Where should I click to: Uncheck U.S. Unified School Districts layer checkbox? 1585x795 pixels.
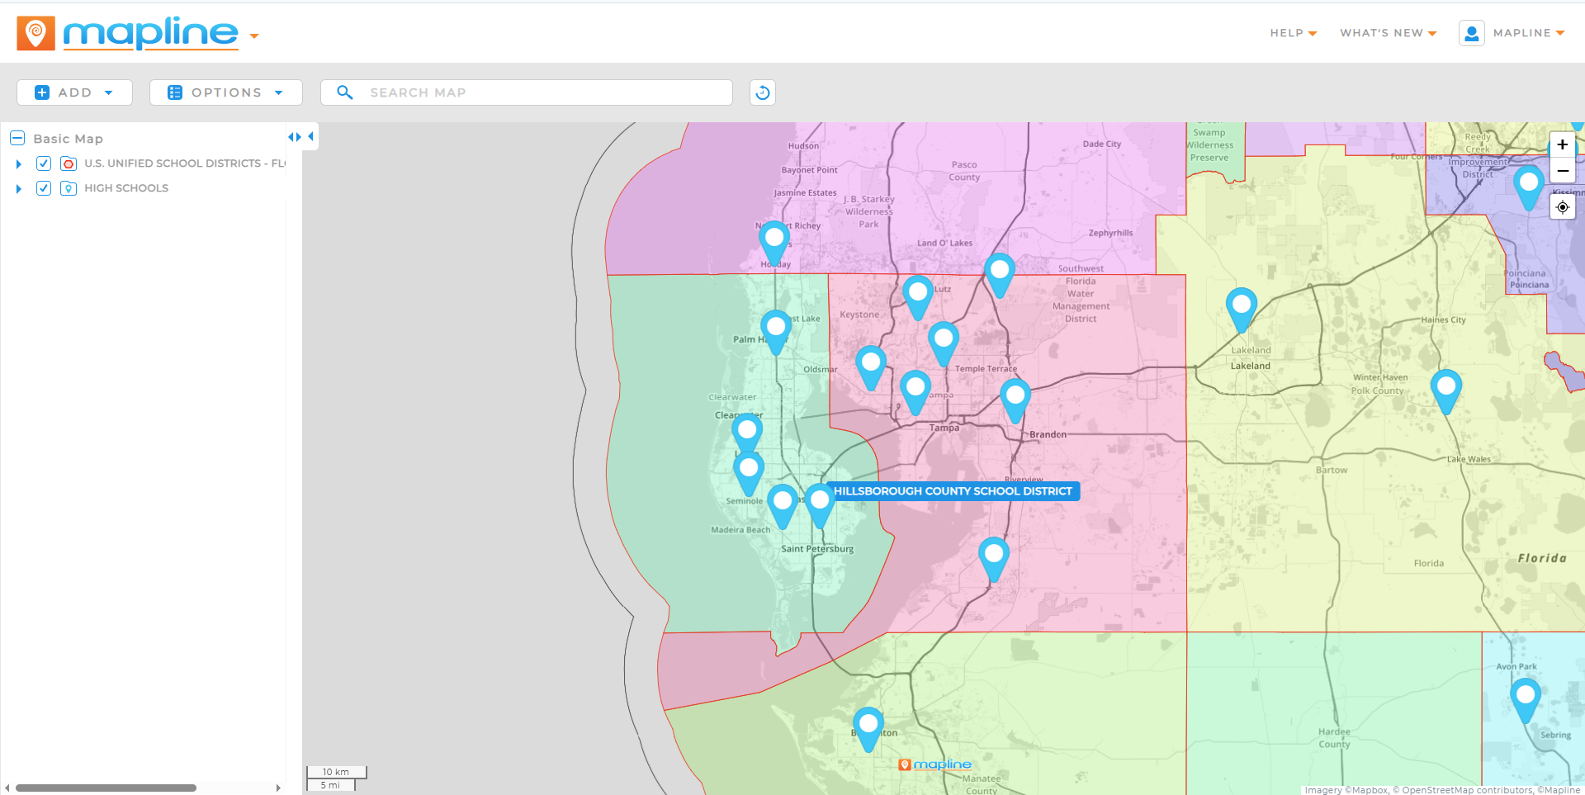(44, 163)
